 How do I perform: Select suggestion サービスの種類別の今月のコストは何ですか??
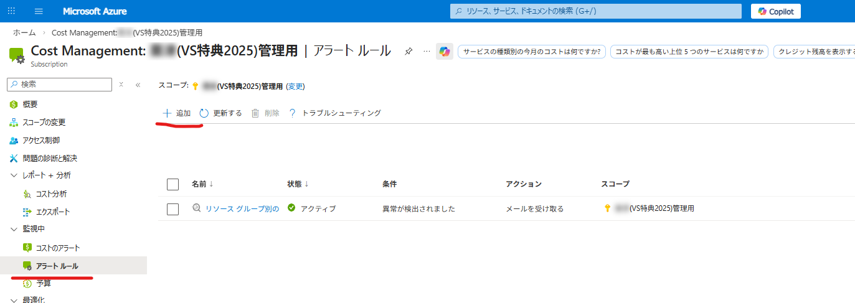[x=532, y=52]
